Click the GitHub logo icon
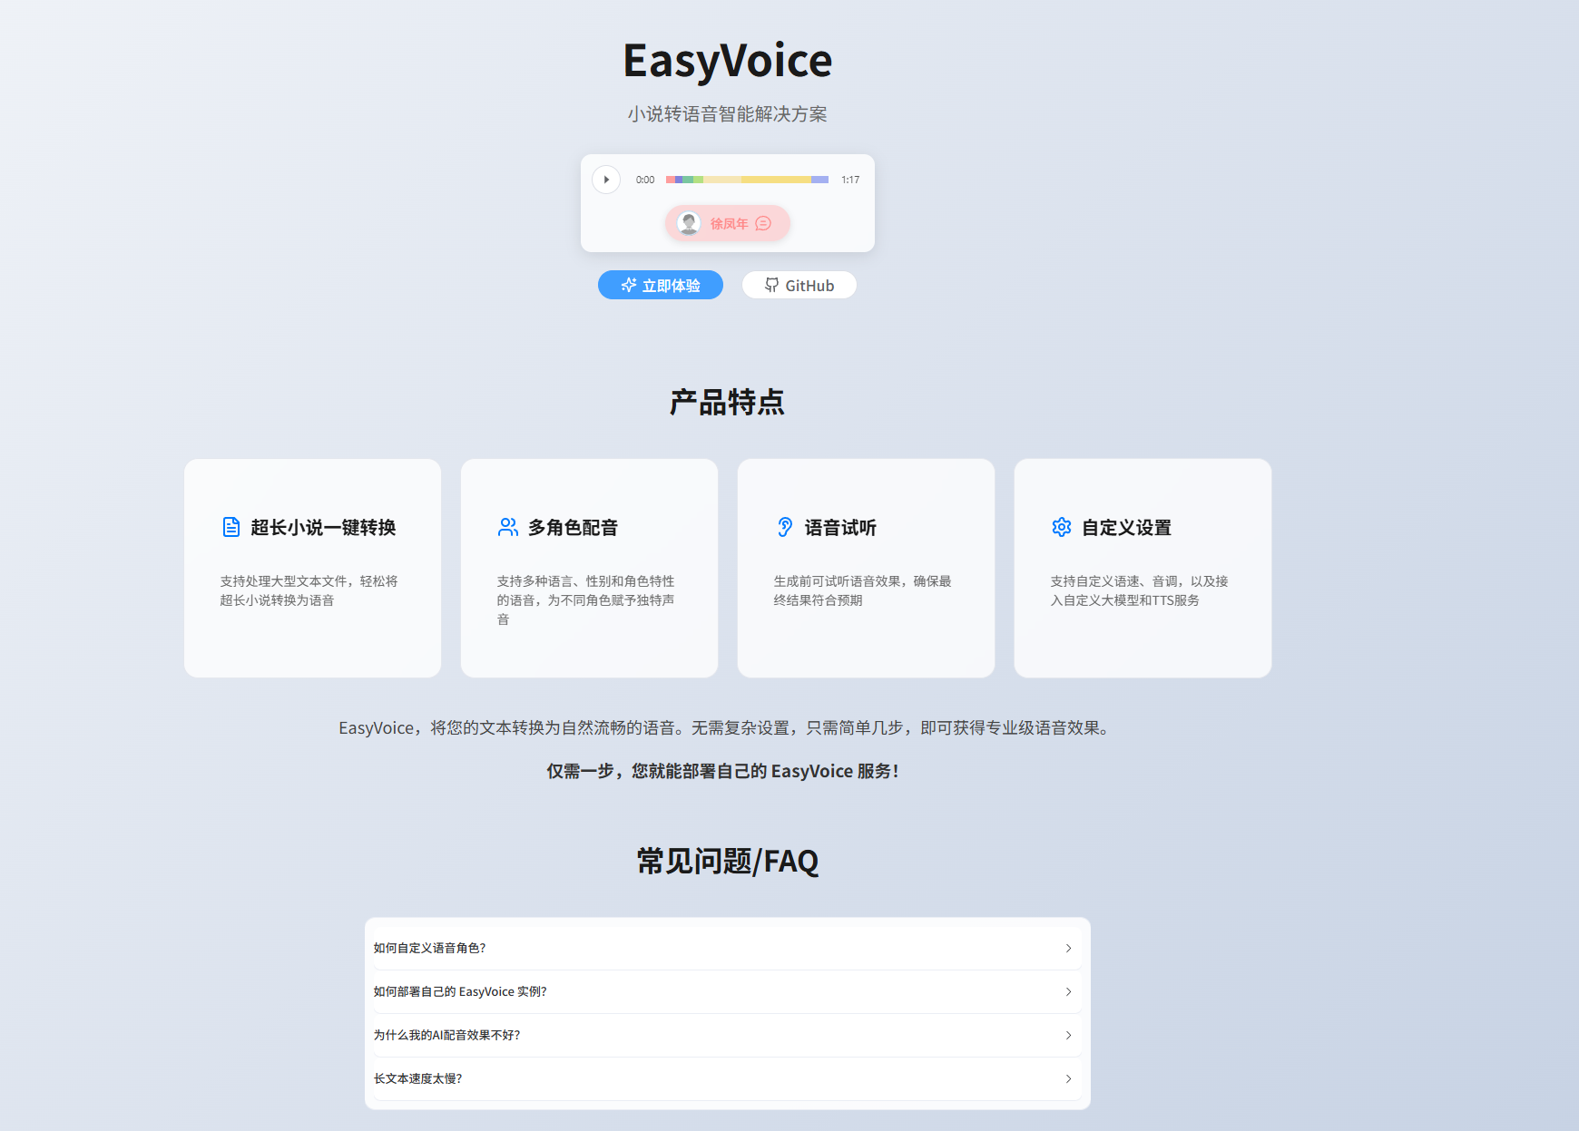The width and height of the screenshot is (1579, 1131). point(771,285)
